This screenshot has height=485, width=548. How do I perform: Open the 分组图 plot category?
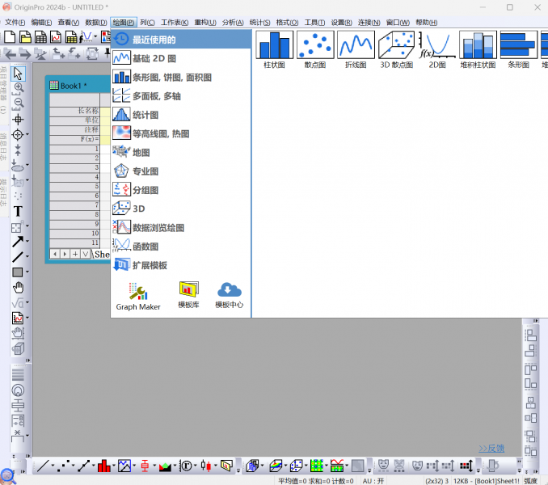tap(181, 190)
